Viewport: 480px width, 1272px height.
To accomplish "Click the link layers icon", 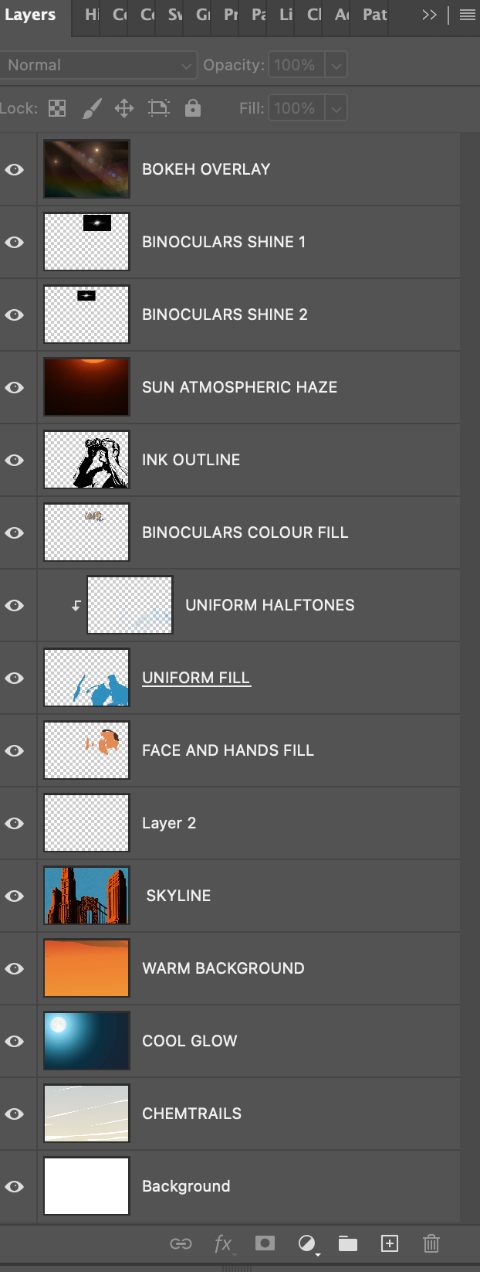I will pos(181,1243).
